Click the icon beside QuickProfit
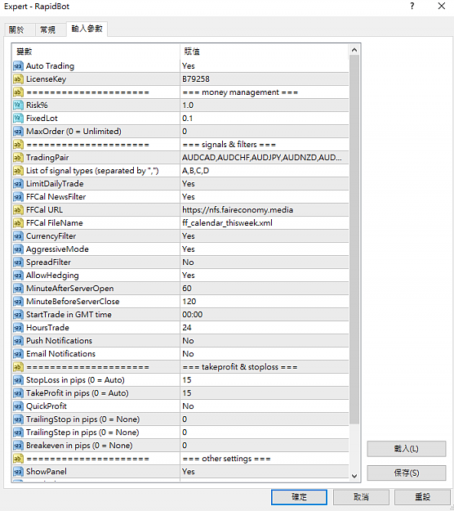This screenshot has width=454, height=511. (x=18, y=406)
